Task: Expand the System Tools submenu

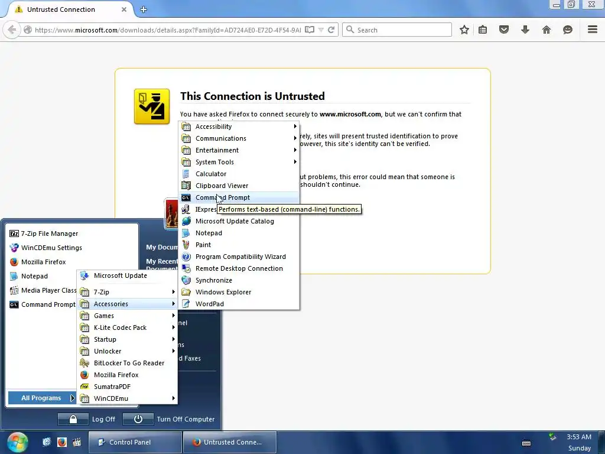Action: coord(239,162)
